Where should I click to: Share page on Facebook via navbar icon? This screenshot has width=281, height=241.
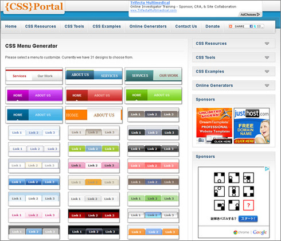point(251,26)
